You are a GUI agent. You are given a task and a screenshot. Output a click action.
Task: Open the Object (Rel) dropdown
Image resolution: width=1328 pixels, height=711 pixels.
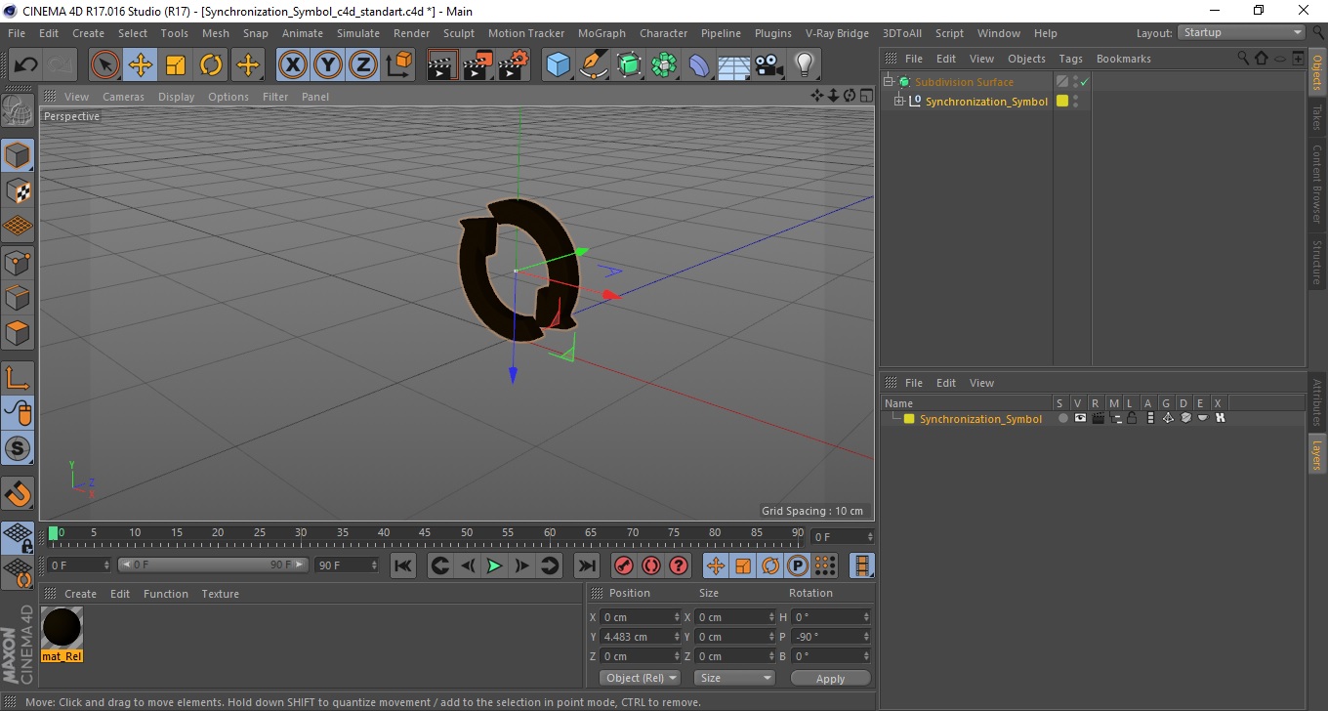tap(640, 678)
